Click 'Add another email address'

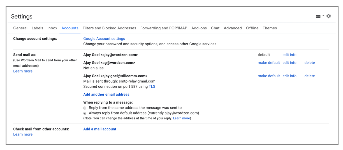pos(106,95)
